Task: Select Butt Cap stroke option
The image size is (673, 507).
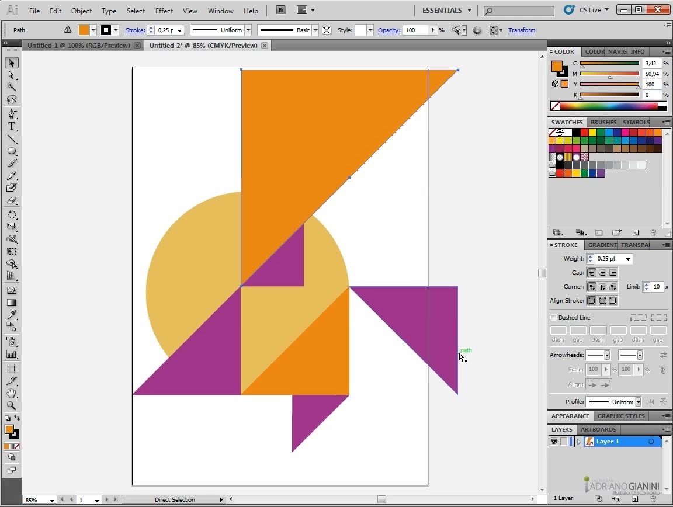Action: pyautogui.click(x=592, y=273)
